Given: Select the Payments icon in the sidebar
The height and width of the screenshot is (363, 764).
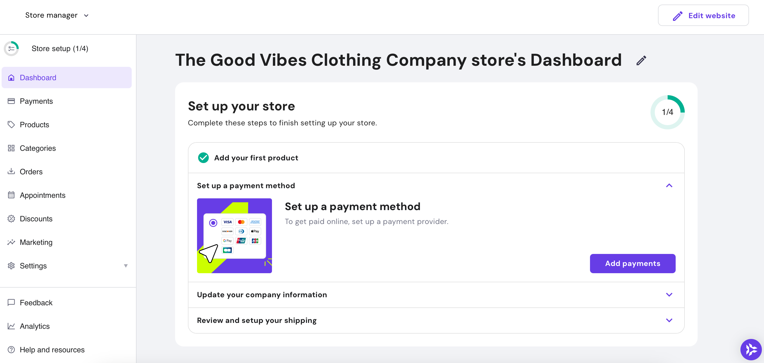Looking at the screenshot, I should point(11,101).
